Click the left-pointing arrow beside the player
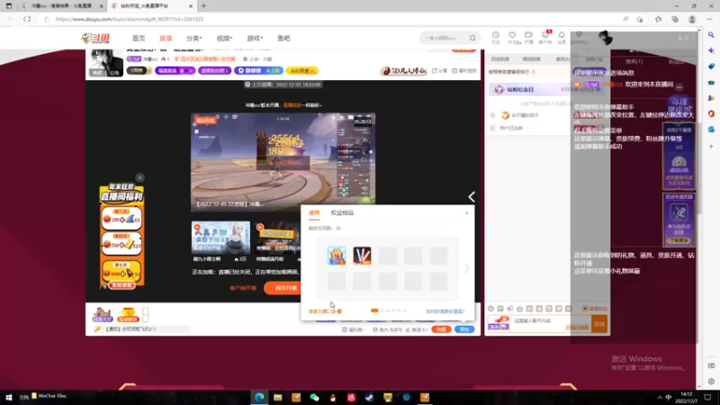The width and height of the screenshot is (720, 405). click(472, 197)
